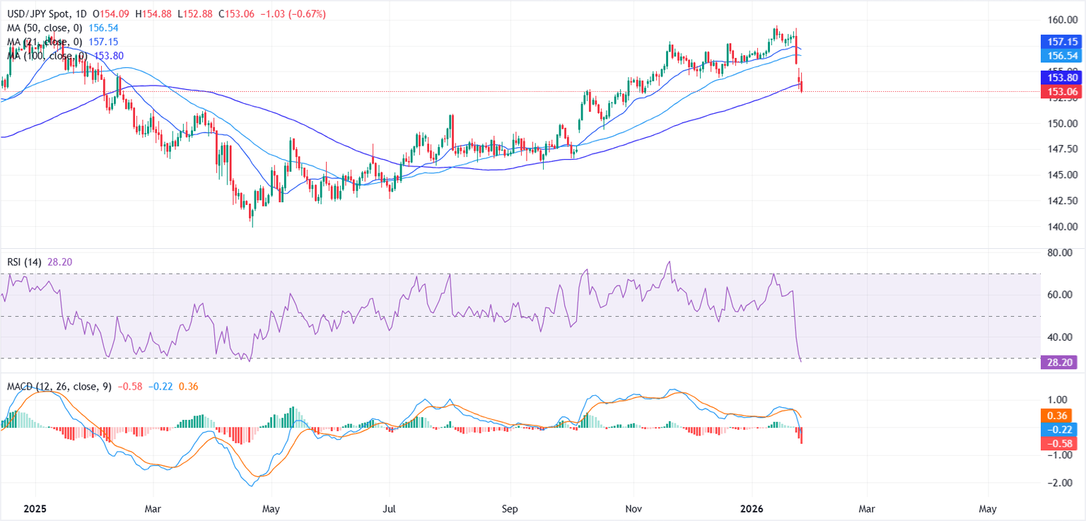Click the 2025 label on time axis
Image resolution: width=1086 pixels, height=521 pixels.
[x=35, y=509]
